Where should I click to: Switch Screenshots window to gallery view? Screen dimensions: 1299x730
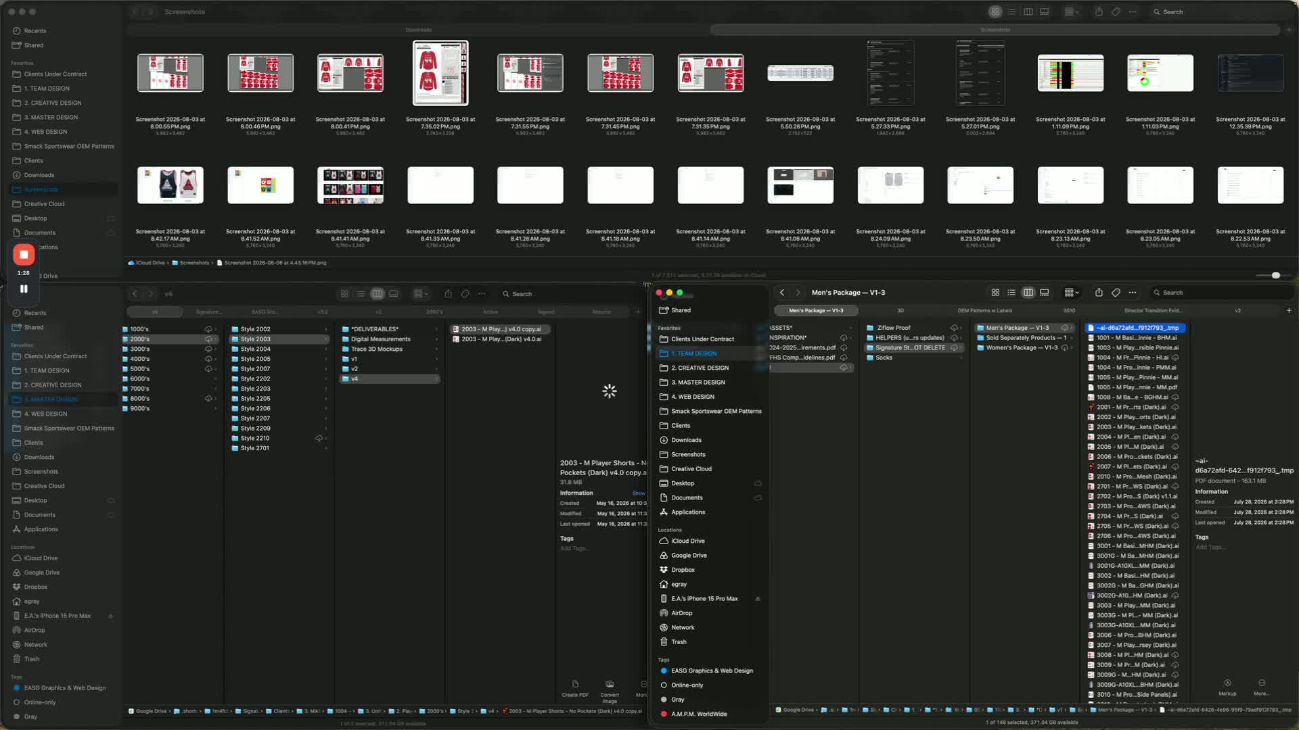[1045, 11]
